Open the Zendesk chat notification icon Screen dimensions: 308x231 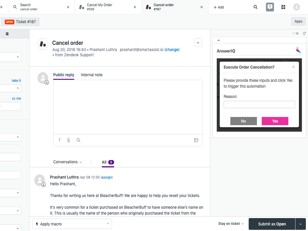tap(270, 7)
